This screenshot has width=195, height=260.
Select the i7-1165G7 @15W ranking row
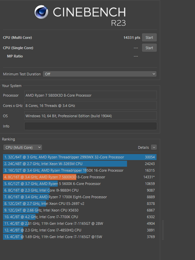tap(80, 237)
